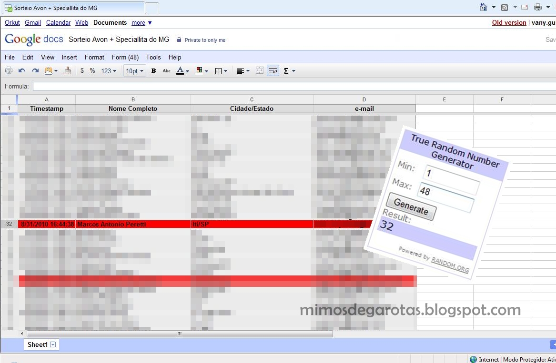Format as percent
Viewport: 556px width, 363px height.
pyautogui.click(x=92, y=71)
